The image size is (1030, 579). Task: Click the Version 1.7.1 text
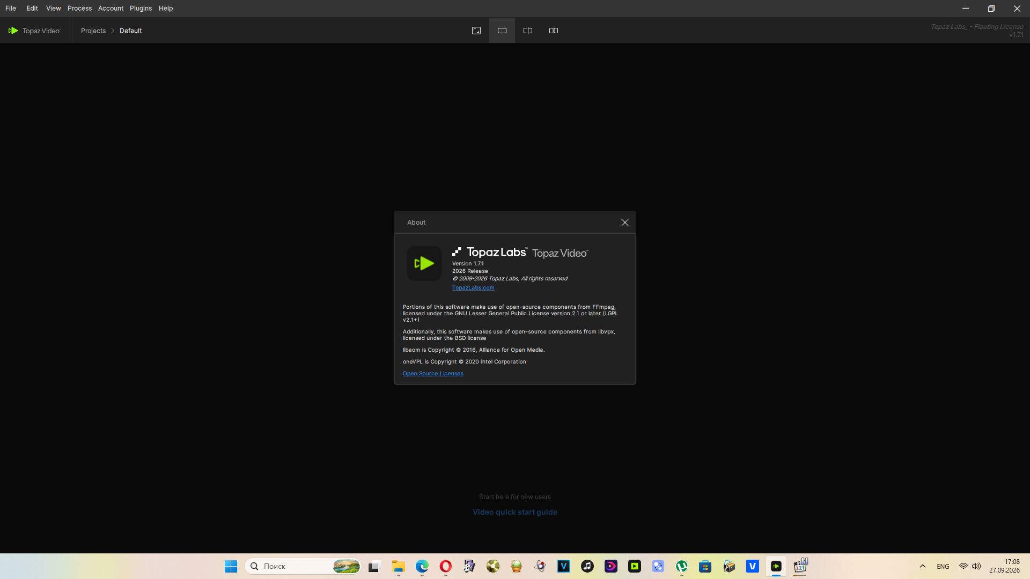[x=468, y=264]
